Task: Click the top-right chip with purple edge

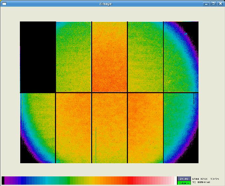Action: [x=181, y=56]
